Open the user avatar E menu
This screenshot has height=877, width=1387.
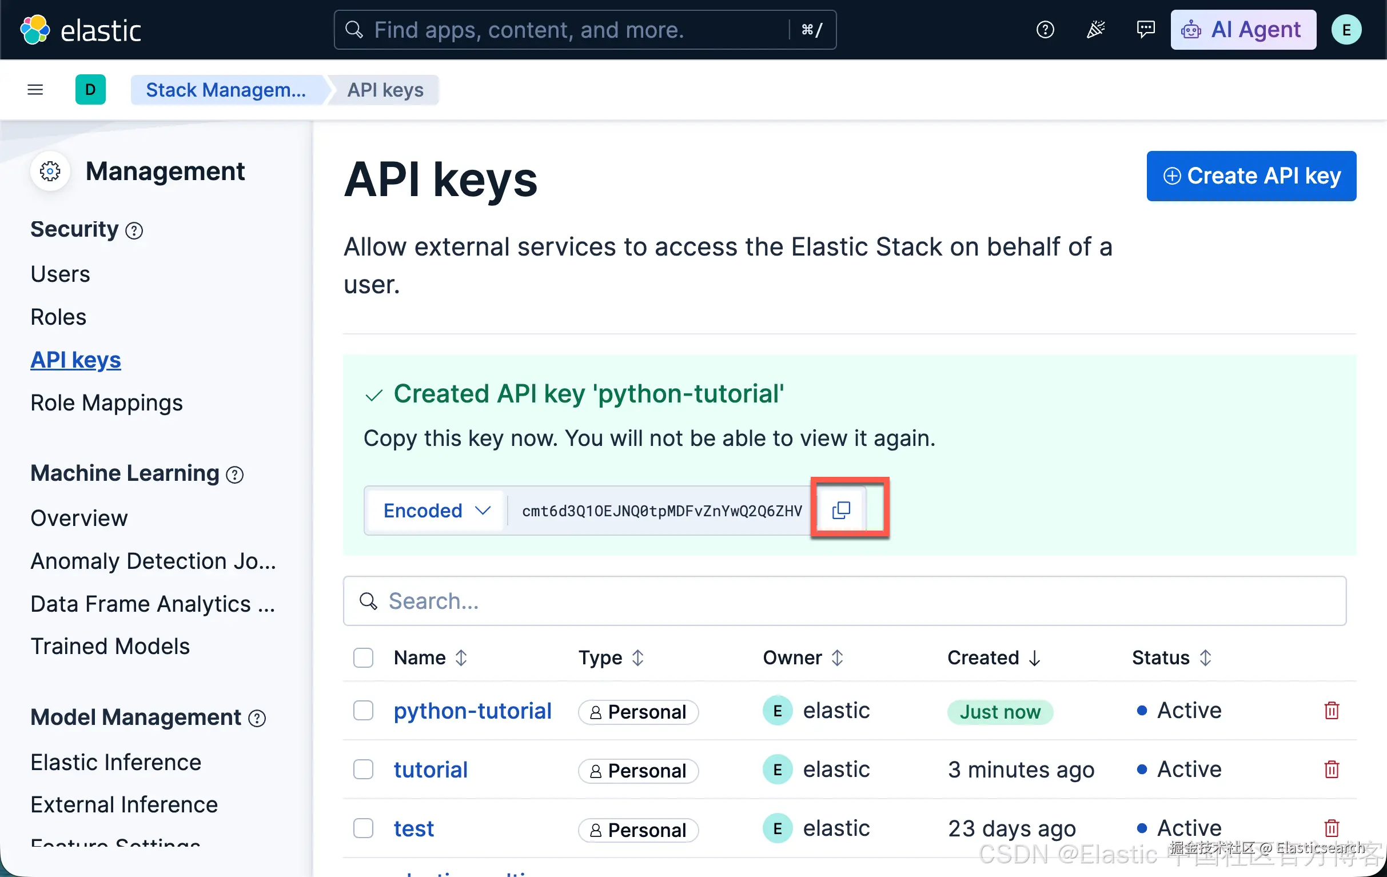(x=1346, y=29)
